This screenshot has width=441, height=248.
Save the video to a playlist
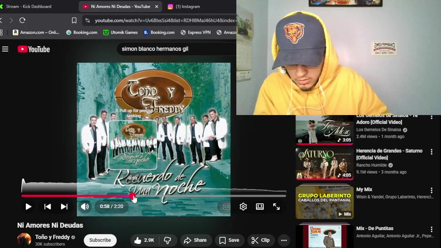click(229, 240)
